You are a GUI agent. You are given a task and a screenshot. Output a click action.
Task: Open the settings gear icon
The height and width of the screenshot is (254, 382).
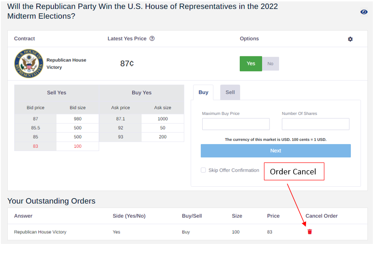(x=350, y=39)
